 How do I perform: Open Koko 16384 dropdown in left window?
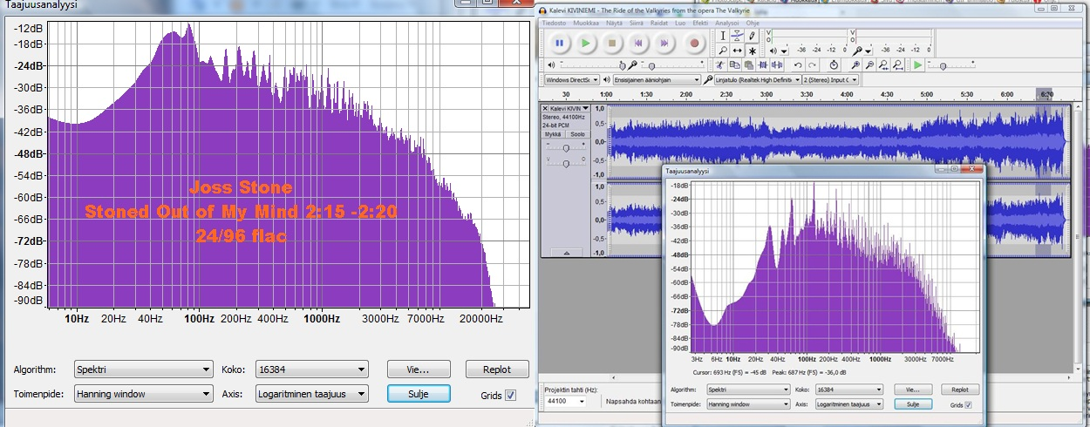coord(310,369)
